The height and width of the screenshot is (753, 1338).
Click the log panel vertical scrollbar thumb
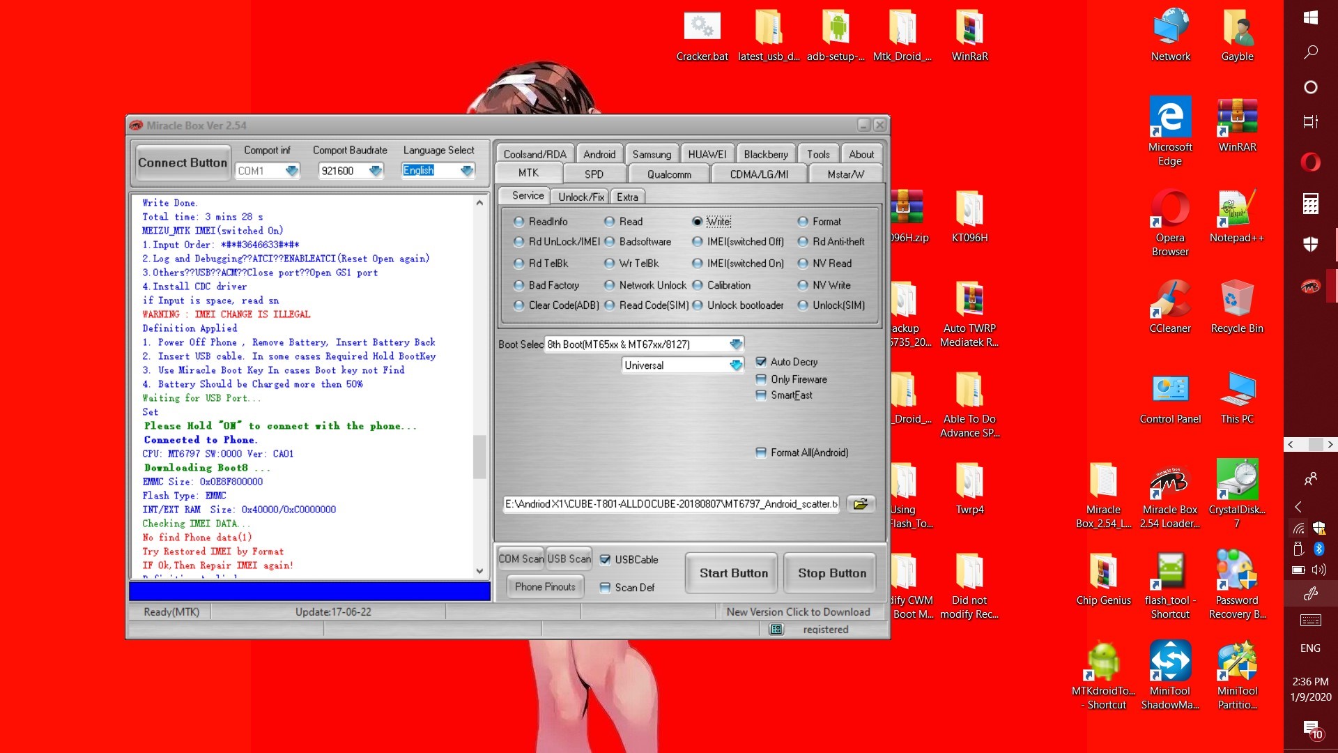[x=479, y=457]
